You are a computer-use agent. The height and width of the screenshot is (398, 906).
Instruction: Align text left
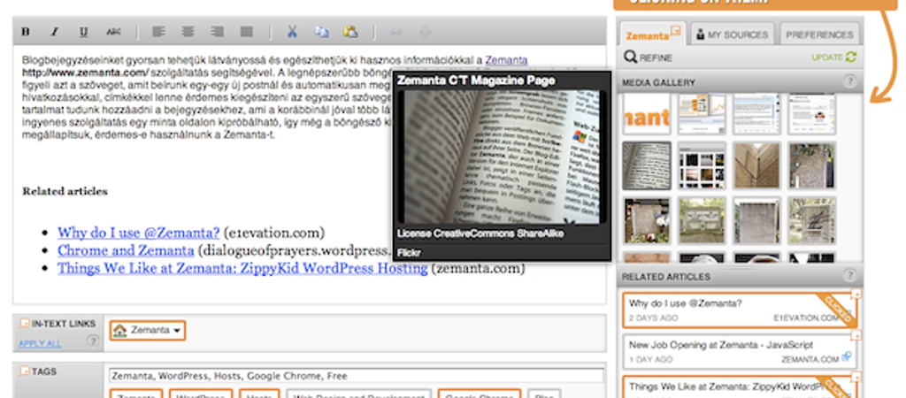(x=158, y=32)
